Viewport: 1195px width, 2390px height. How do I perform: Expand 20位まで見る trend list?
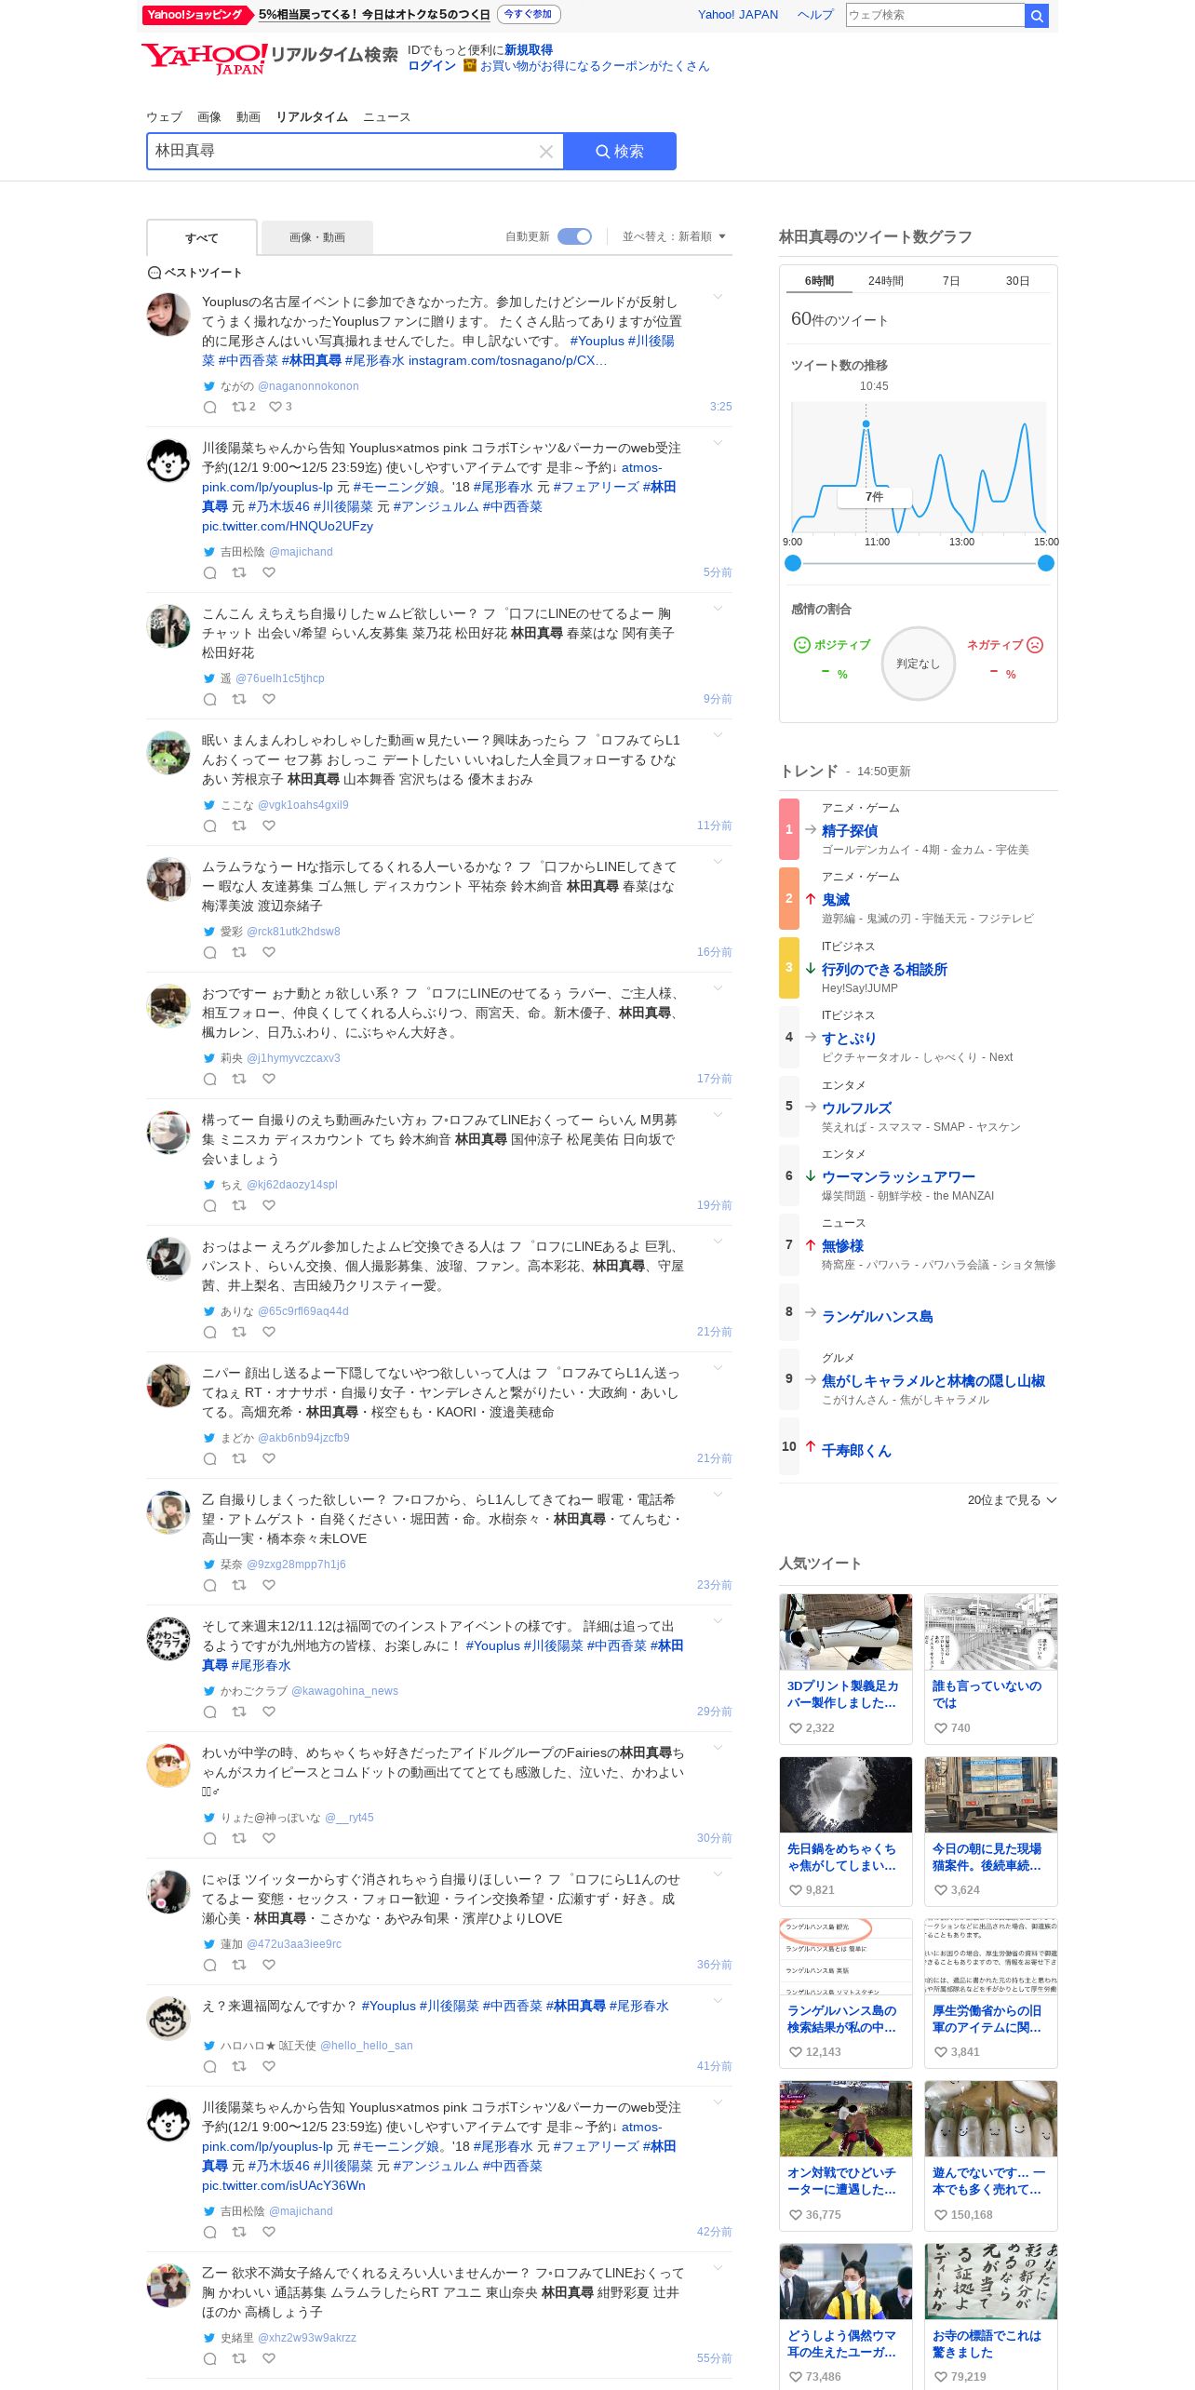(x=1012, y=1500)
